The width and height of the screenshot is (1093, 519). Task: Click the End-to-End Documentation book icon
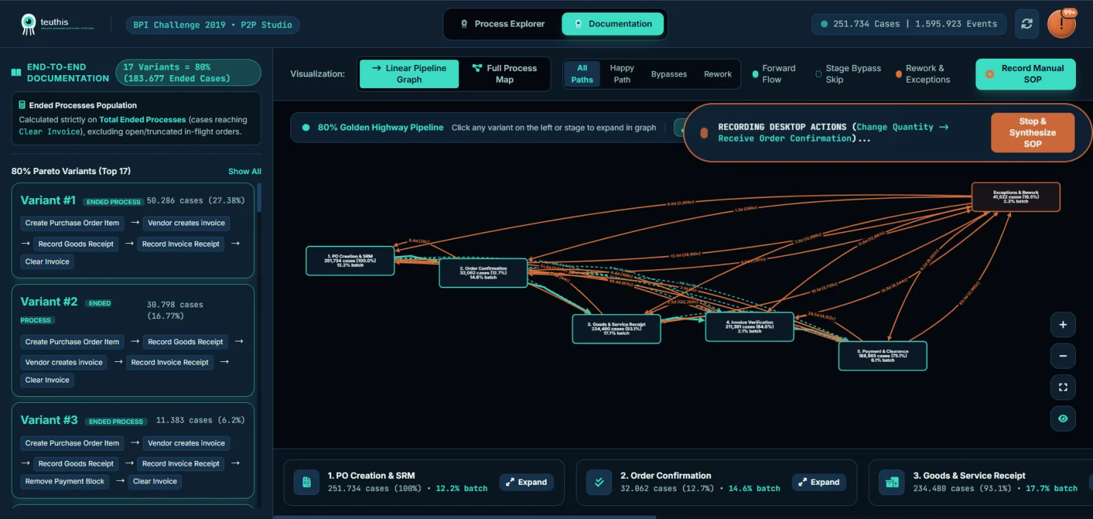point(16,72)
